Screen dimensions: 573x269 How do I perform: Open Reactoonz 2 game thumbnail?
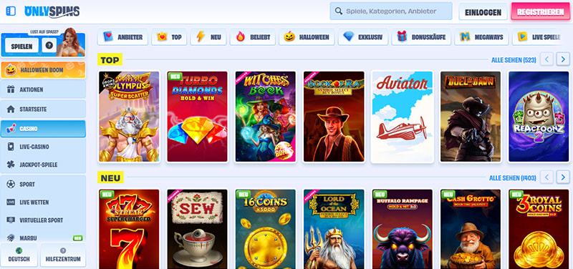click(x=539, y=117)
